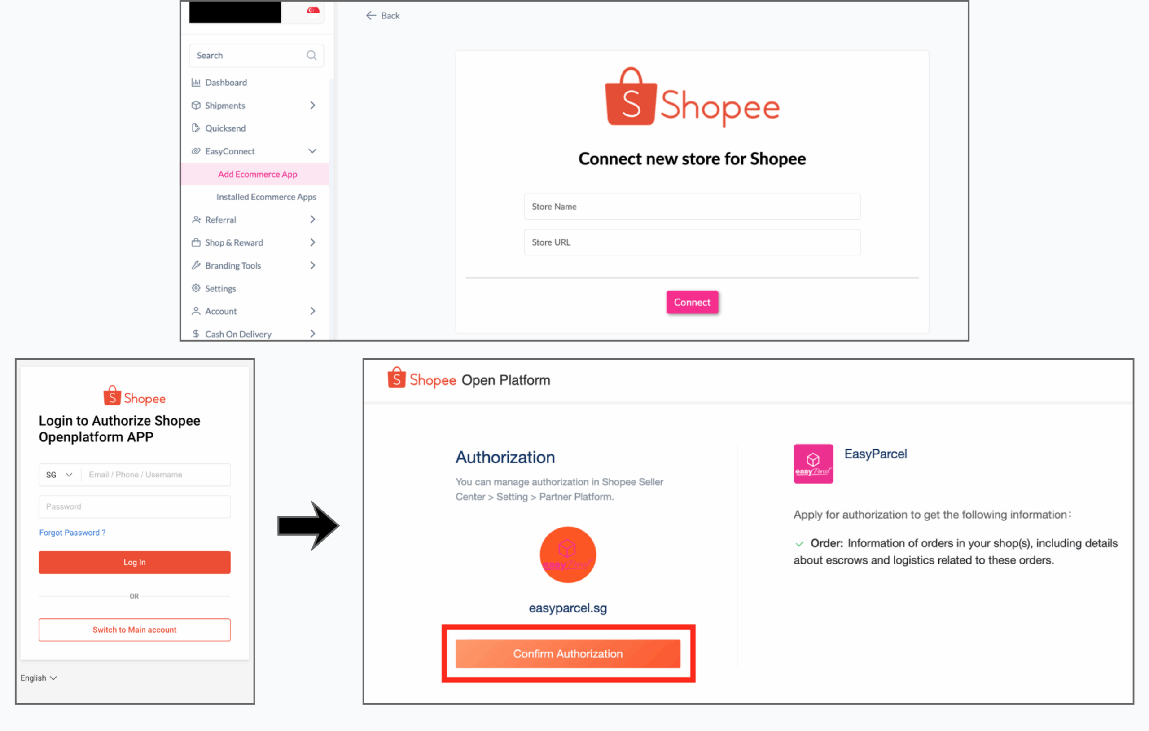Open the Settings gear in the sidebar
Image resolution: width=1149 pixels, height=731 pixels.
[x=196, y=288]
